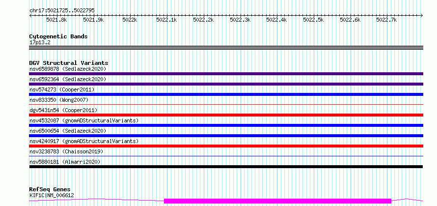
Task: Select the blue bar for nsv574273
Action: [226, 94]
